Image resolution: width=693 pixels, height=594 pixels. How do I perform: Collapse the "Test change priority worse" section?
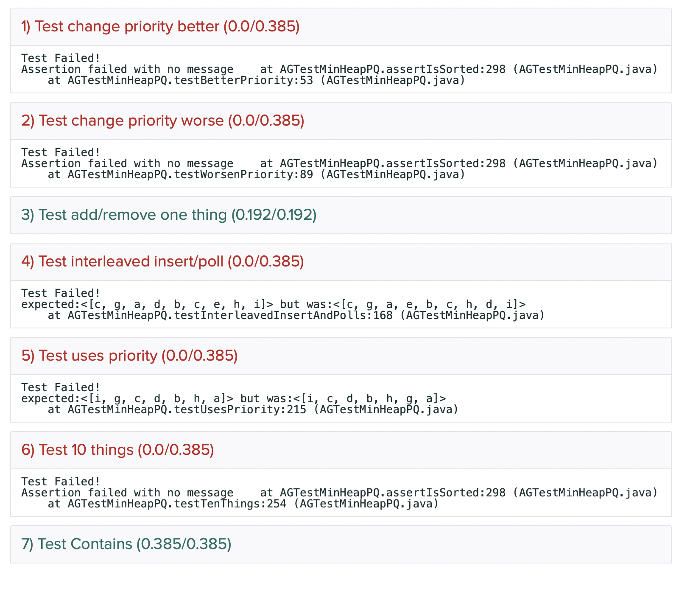[x=163, y=121]
